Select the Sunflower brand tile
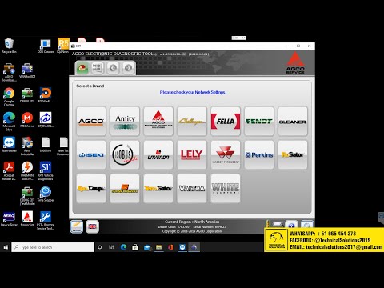The height and width of the screenshot is (288, 384). 125,188
